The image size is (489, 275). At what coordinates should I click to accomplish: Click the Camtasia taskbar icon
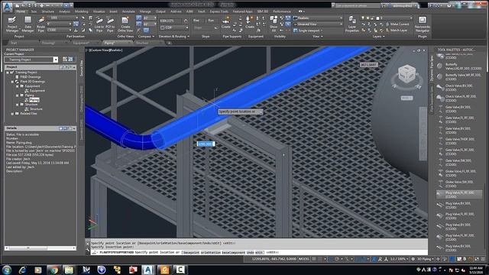180,270
